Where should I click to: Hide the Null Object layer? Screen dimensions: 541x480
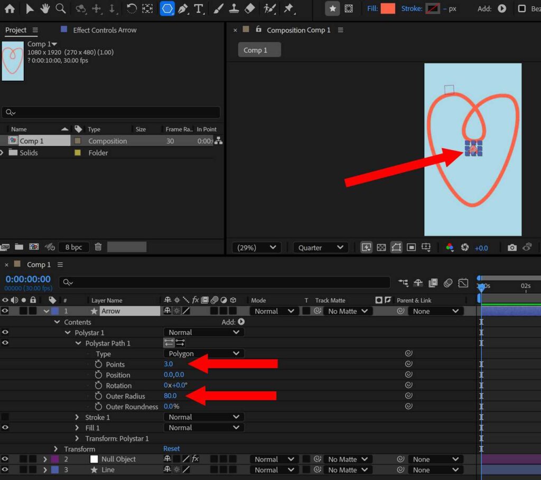5,459
